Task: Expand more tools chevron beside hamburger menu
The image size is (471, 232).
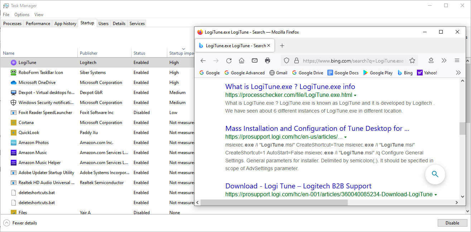Action: 444,61
